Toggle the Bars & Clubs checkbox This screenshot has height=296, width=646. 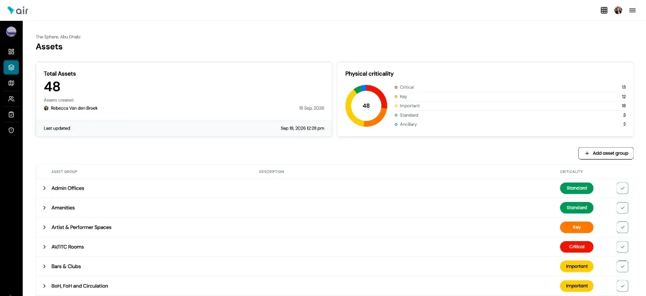622,266
